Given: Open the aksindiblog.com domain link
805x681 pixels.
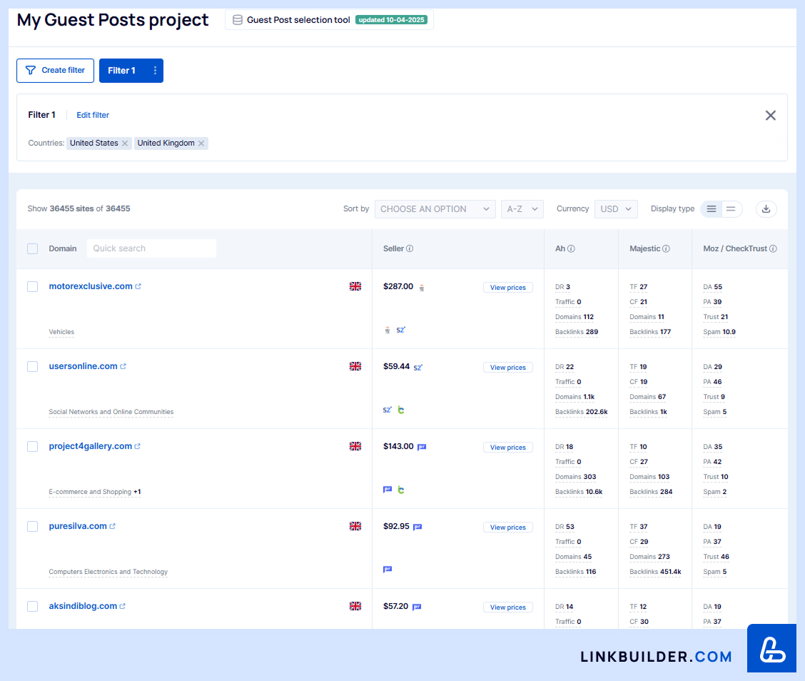Looking at the screenshot, I should click(x=83, y=607).
